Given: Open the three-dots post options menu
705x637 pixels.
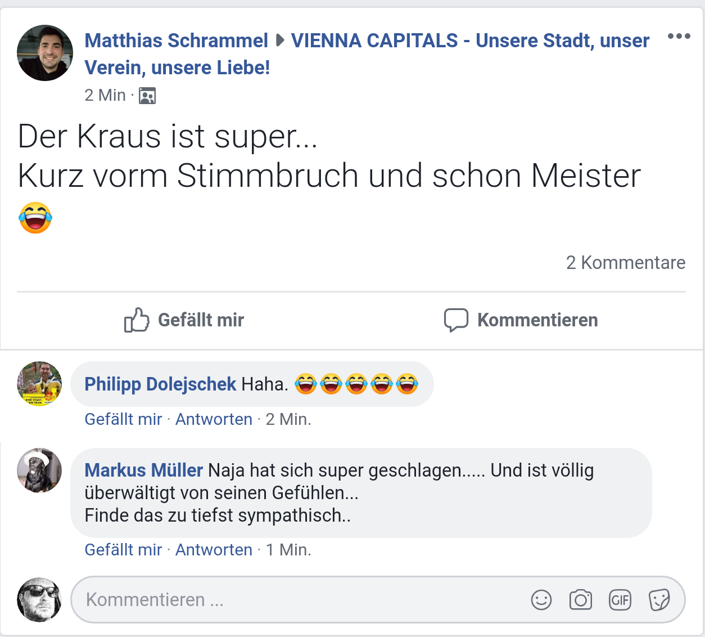Looking at the screenshot, I should click(x=679, y=37).
